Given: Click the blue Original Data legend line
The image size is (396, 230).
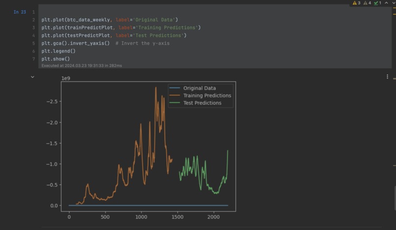Looking at the screenshot, I should (174, 88).
